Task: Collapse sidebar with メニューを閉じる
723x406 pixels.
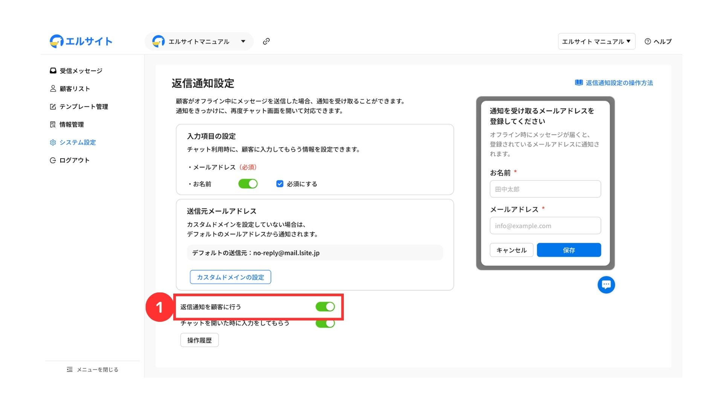Action: click(92, 370)
